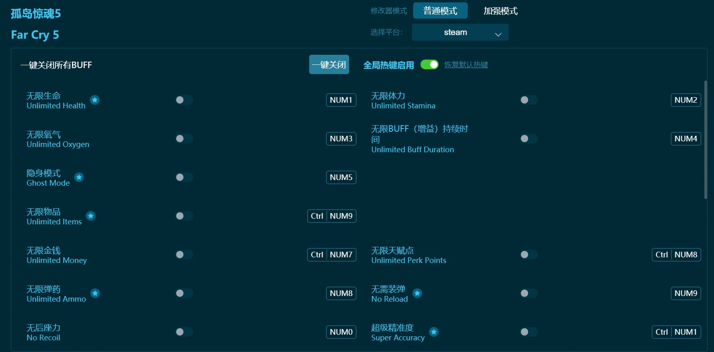
Task: Click Ctrl NUM9 hotkey for Unlimited Items
Action: pyautogui.click(x=332, y=216)
